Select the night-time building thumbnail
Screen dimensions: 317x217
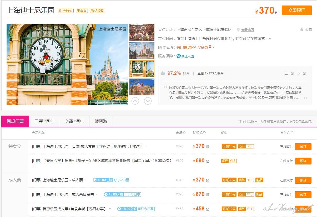click(x=142, y=87)
